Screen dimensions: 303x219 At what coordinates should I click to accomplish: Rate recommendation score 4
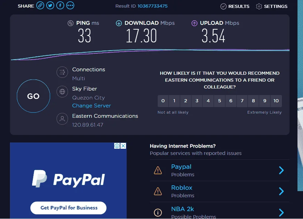[208, 101]
